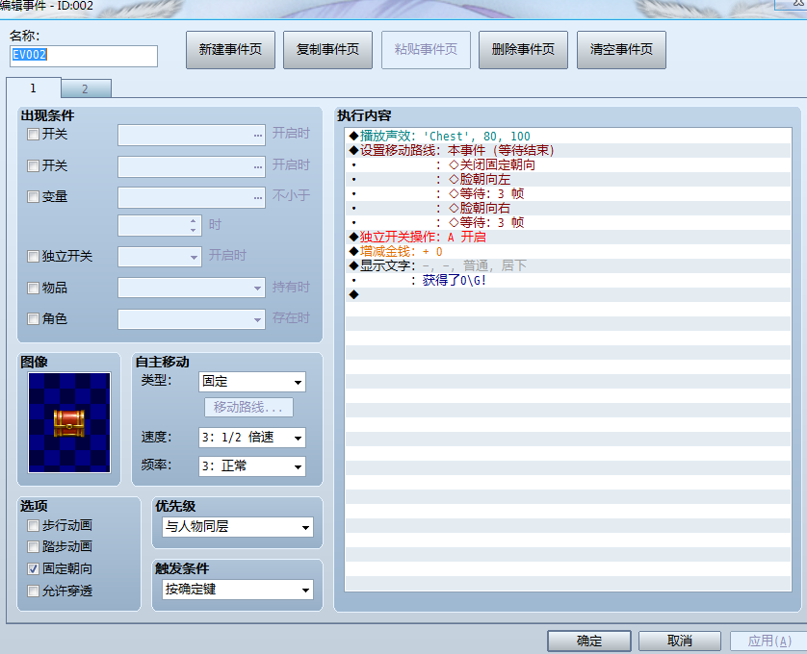
Task: Click the treasure chest graphic thumbnail
Action: point(69,422)
